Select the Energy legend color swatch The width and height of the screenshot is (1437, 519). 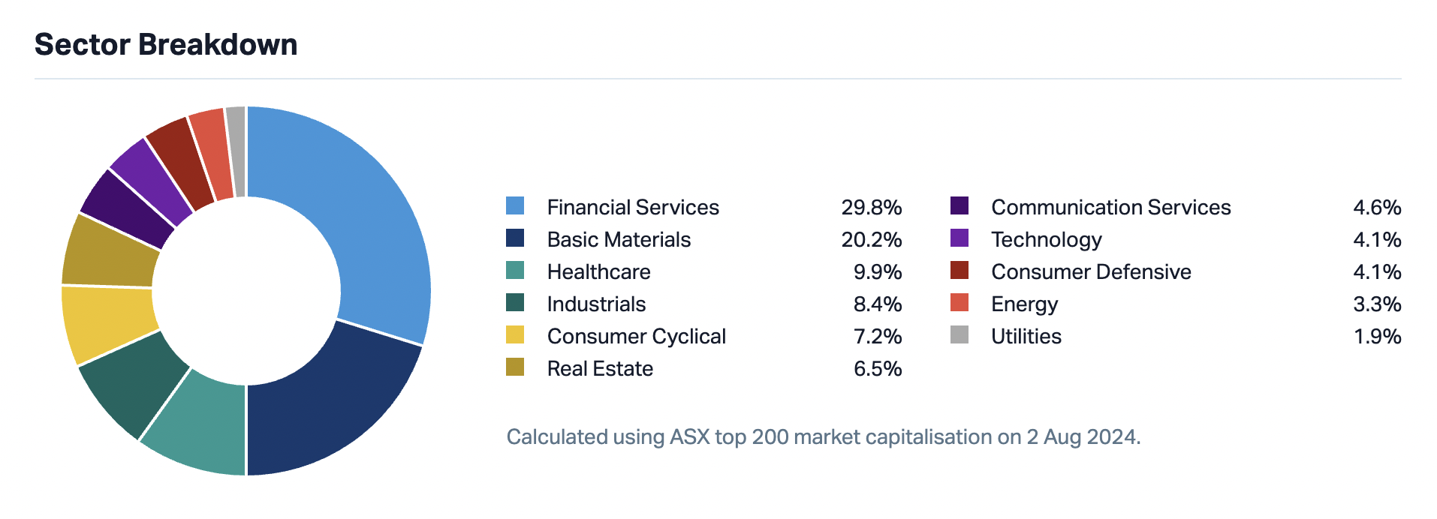pos(960,303)
